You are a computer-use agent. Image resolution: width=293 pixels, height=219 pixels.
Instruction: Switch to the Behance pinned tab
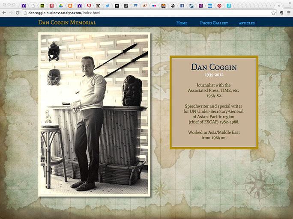coord(210,6)
